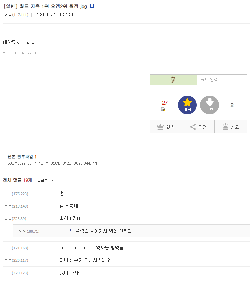Click the share icon next to 공유
The width and height of the screenshot is (250, 281).
193,127
